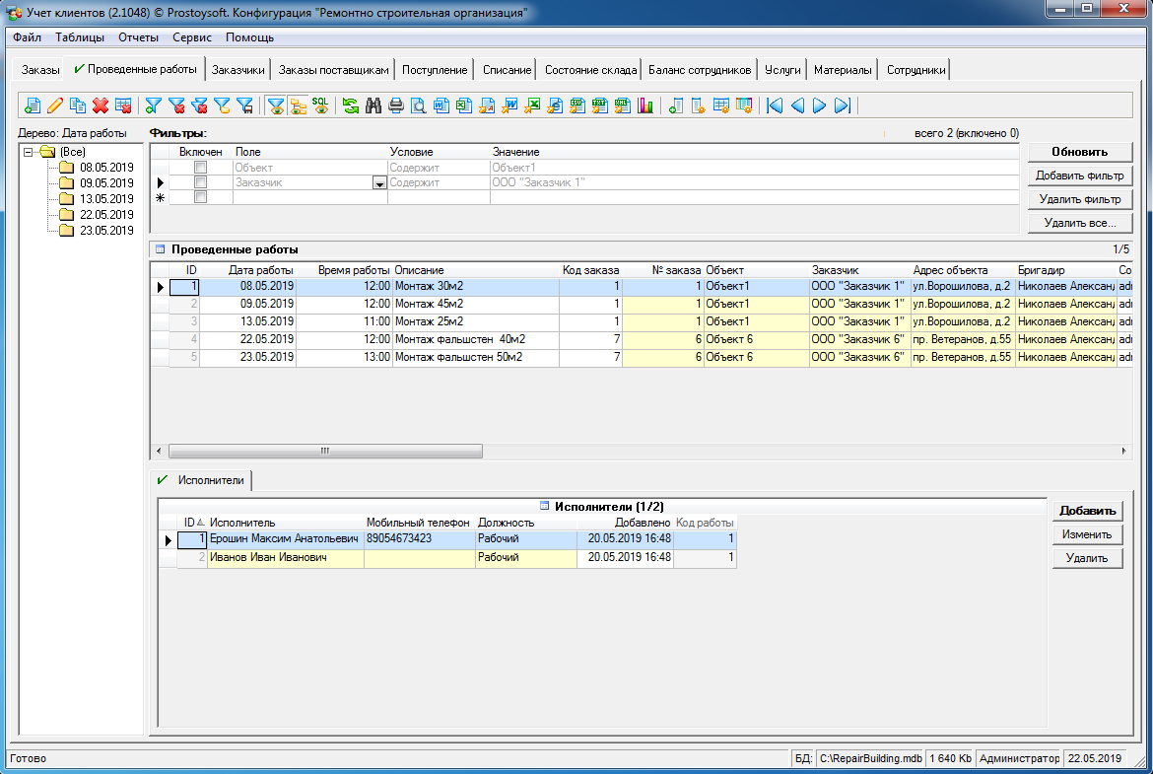The width and height of the screenshot is (1153, 774).
Task: Click the add new record icon
Action: click(x=33, y=106)
